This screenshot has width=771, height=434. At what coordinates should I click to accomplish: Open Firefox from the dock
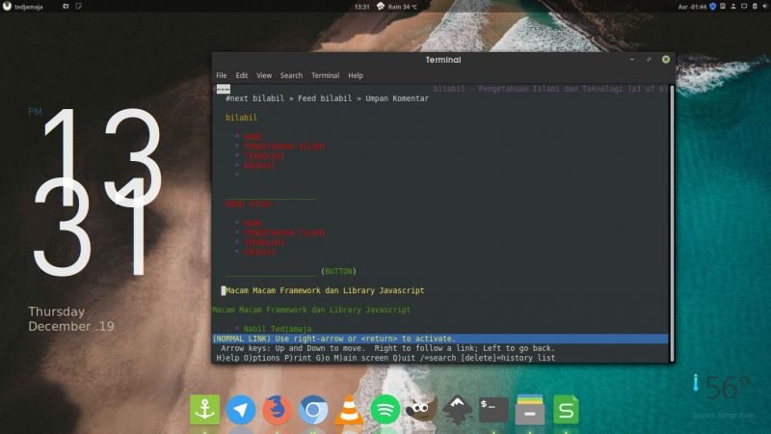pos(277,409)
